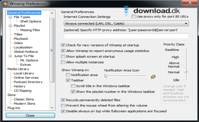Collapse the File Types tree node
199x122 pixels.
tap(10, 17)
